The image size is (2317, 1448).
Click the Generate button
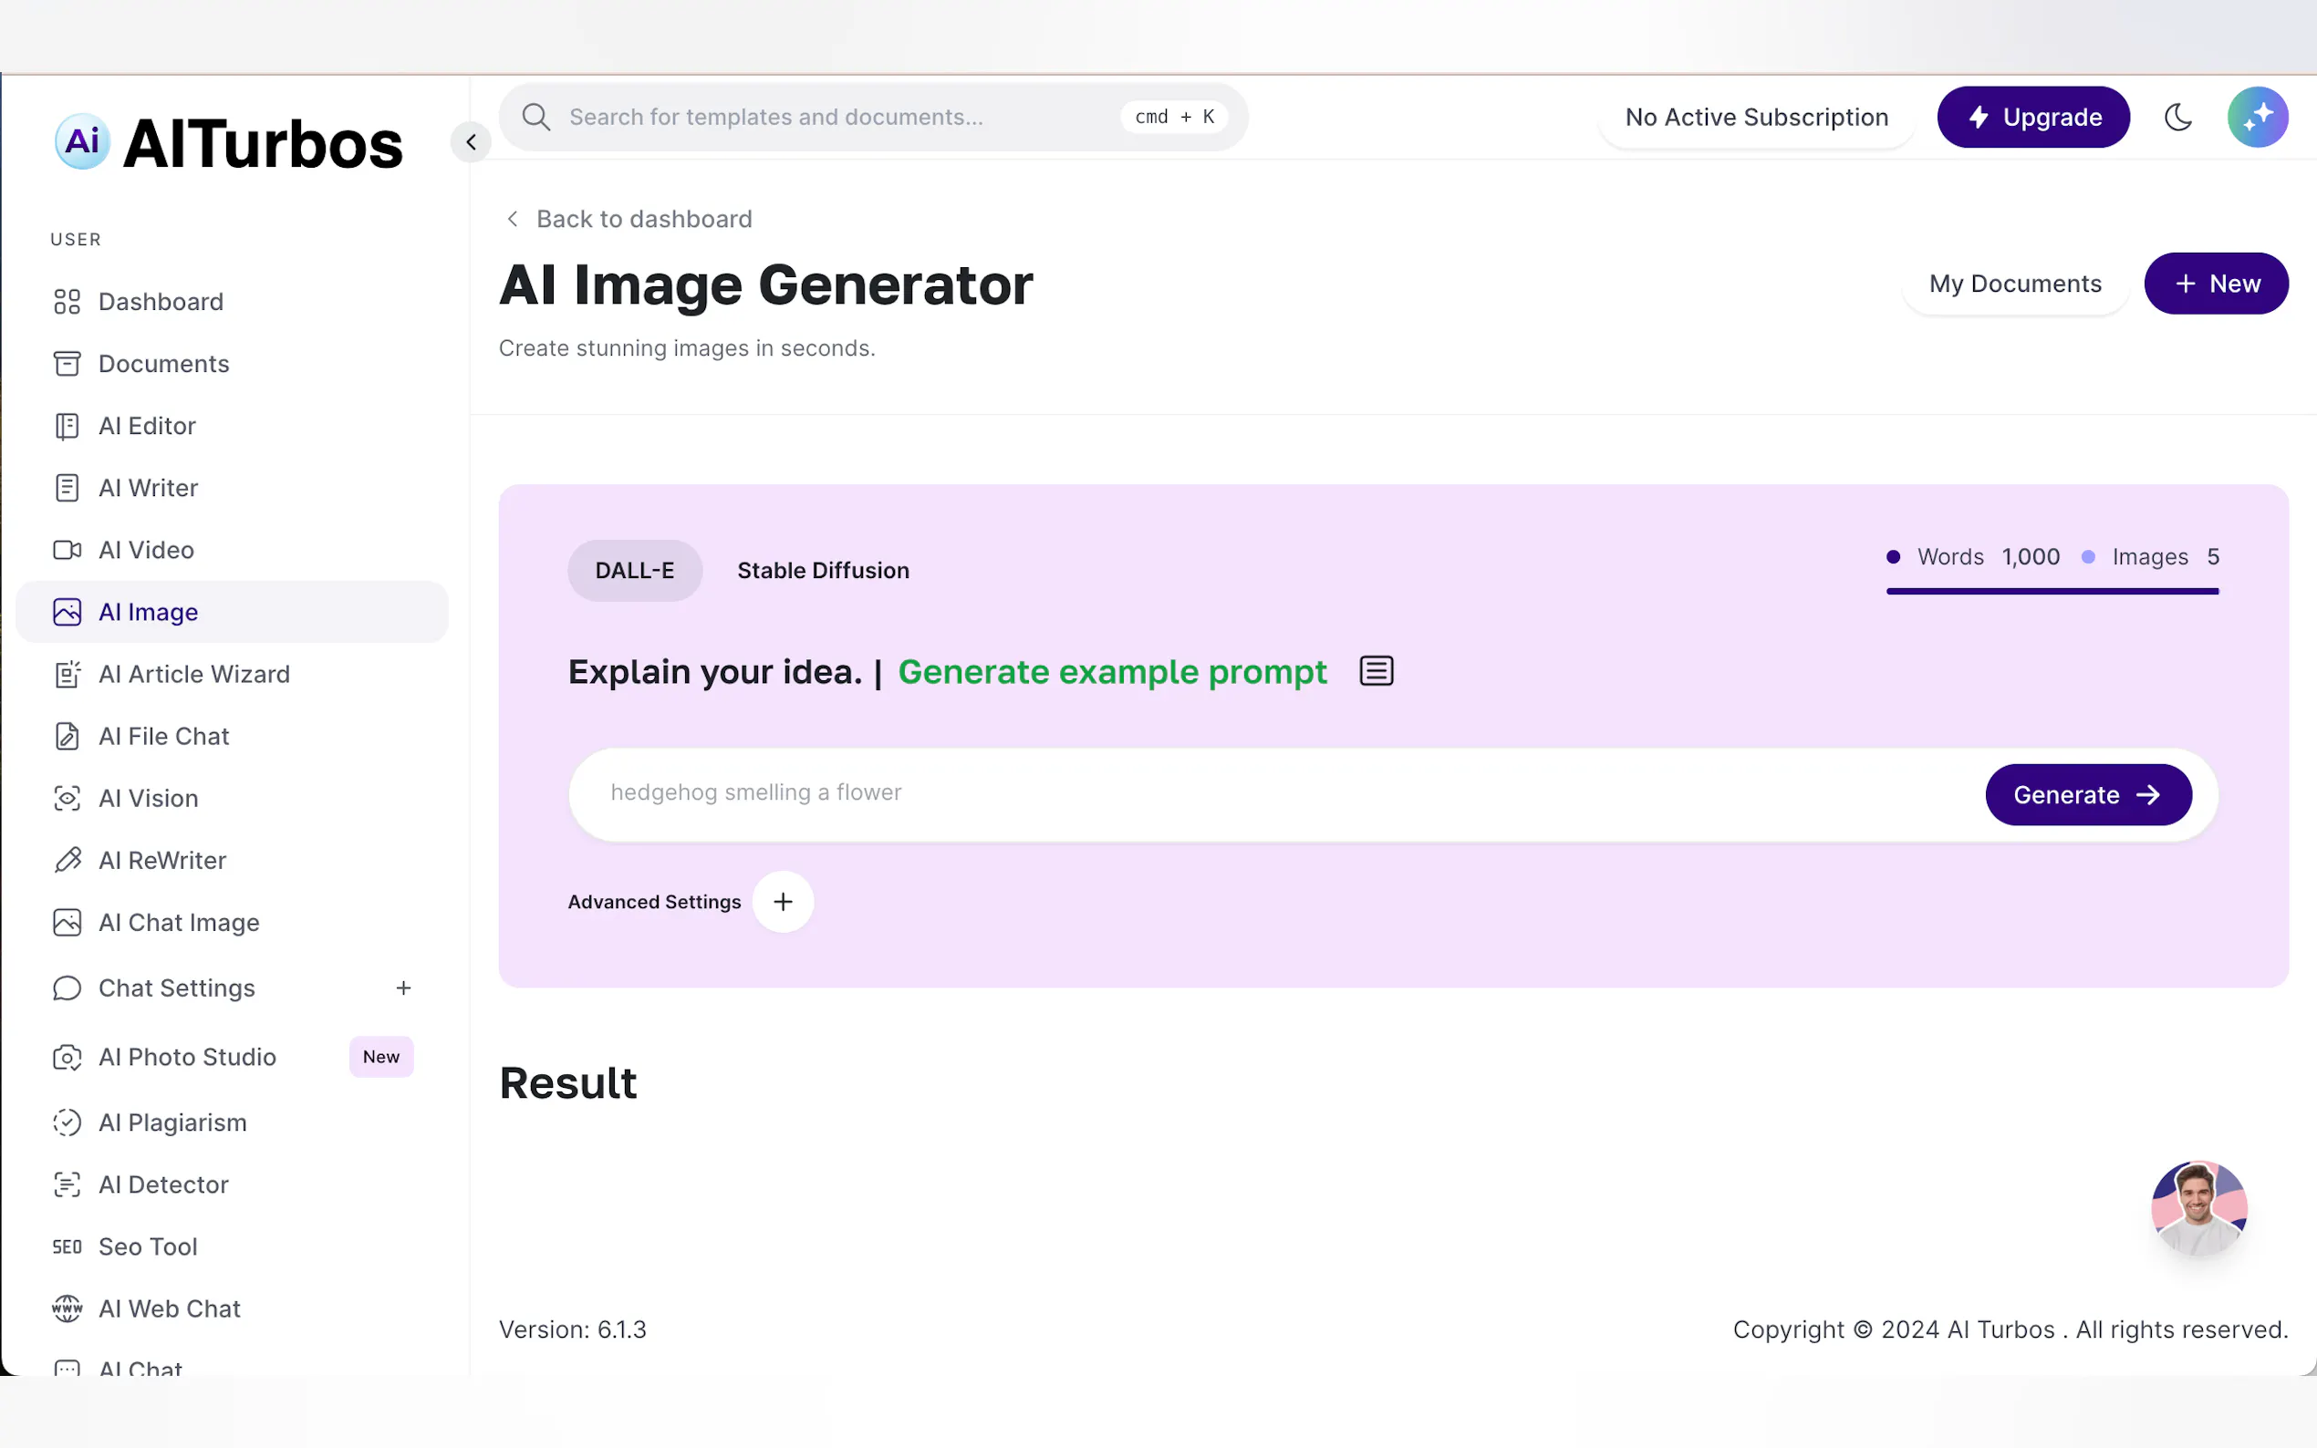2087,795
